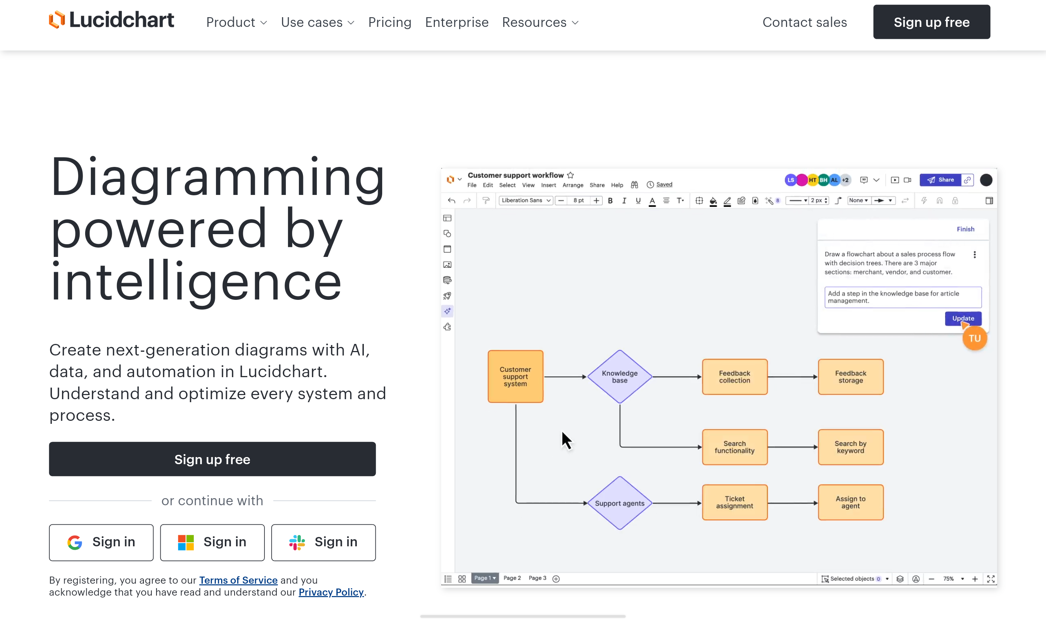Open the list outline icon in bottom bar
The image size is (1046, 621).
[448, 579]
